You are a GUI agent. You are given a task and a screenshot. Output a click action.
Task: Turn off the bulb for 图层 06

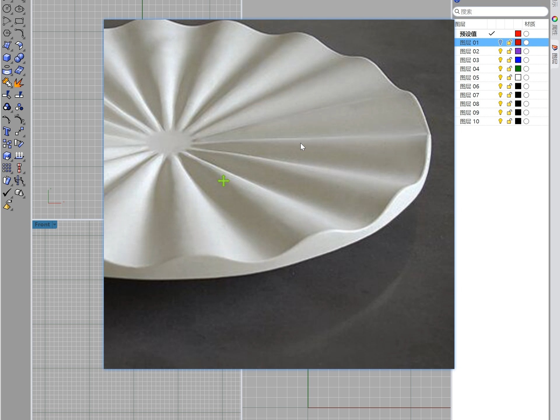[501, 86]
